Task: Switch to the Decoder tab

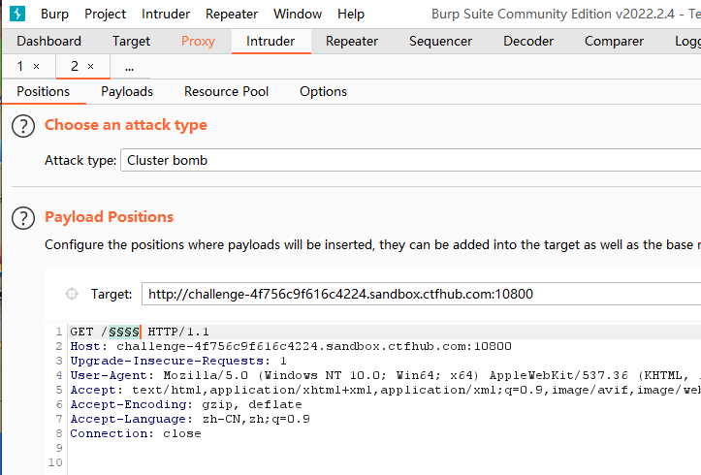Action: coord(528,41)
